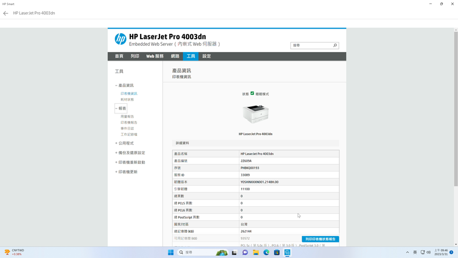
Task: Open the 首頁 tab
Action: coord(119,56)
